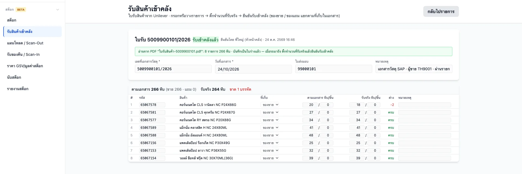522x174 pixels.
Task: Click the ขาด 1 บรรทัด warning text
Action: (x=240, y=89)
